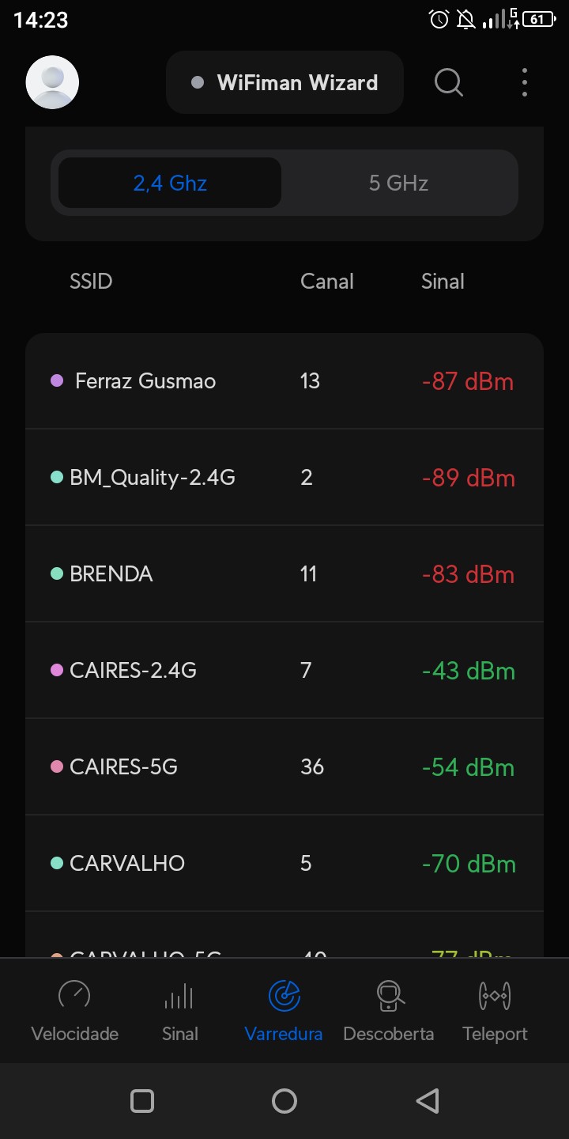Tap the user profile avatar
This screenshot has height=1139, width=569.
tap(52, 82)
